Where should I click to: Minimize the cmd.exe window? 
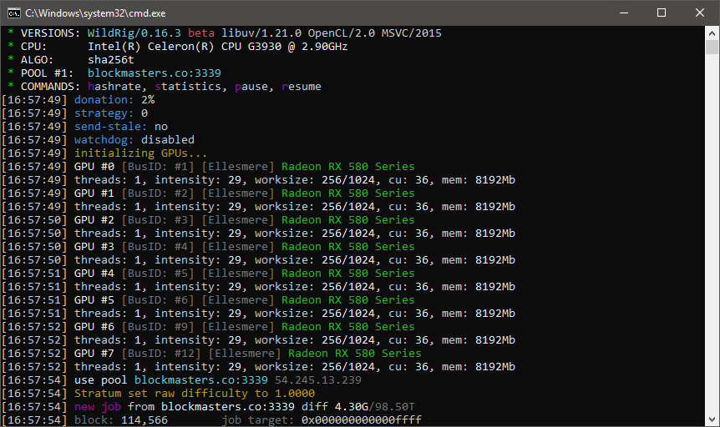(x=624, y=13)
